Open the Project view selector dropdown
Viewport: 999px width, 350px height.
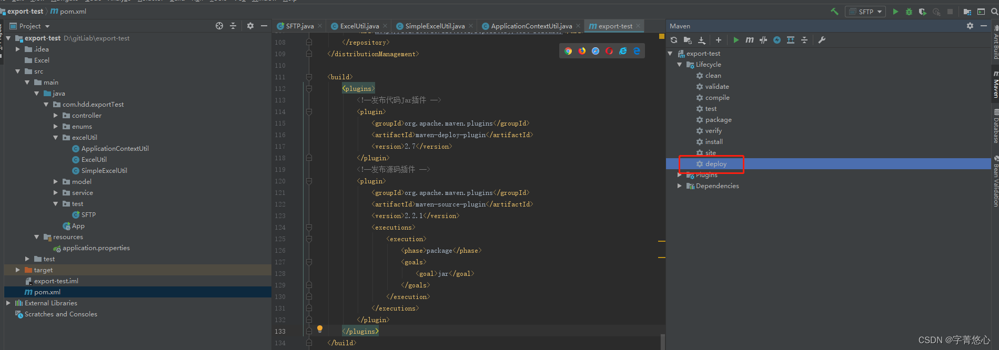pos(30,26)
